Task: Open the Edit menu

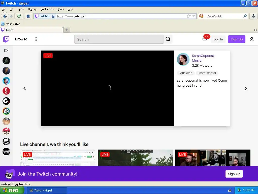Action: click(x=12, y=9)
